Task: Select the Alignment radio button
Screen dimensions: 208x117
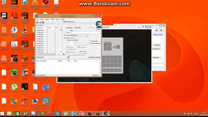Action: coord(81,51)
